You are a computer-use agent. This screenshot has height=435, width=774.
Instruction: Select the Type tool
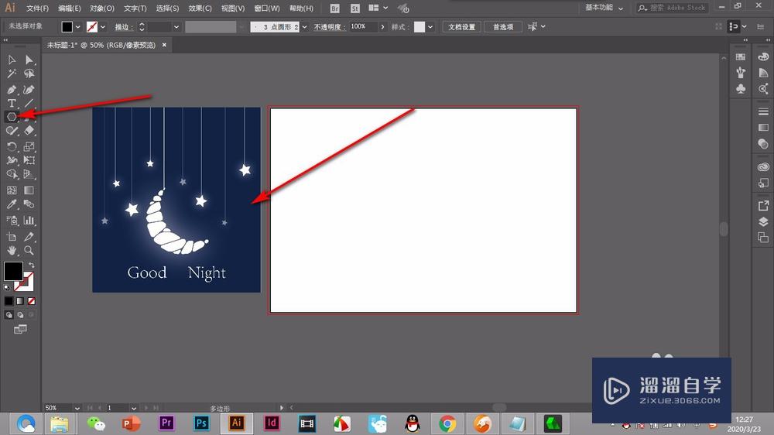[x=12, y=103]
